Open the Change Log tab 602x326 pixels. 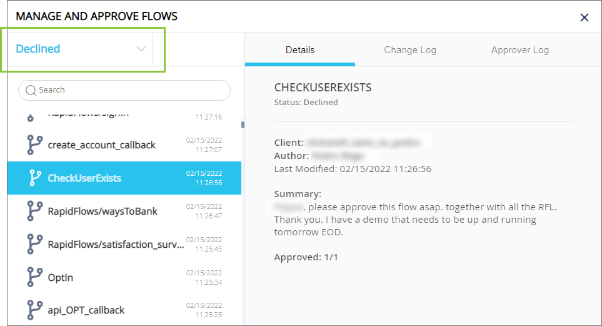(410, 50)
